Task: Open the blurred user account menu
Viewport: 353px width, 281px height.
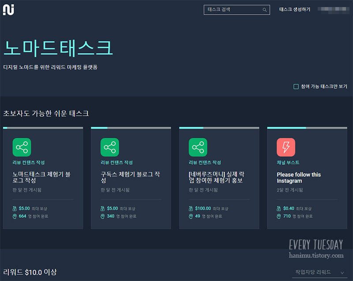Action: pyautogui.click(x=334, y=9)
